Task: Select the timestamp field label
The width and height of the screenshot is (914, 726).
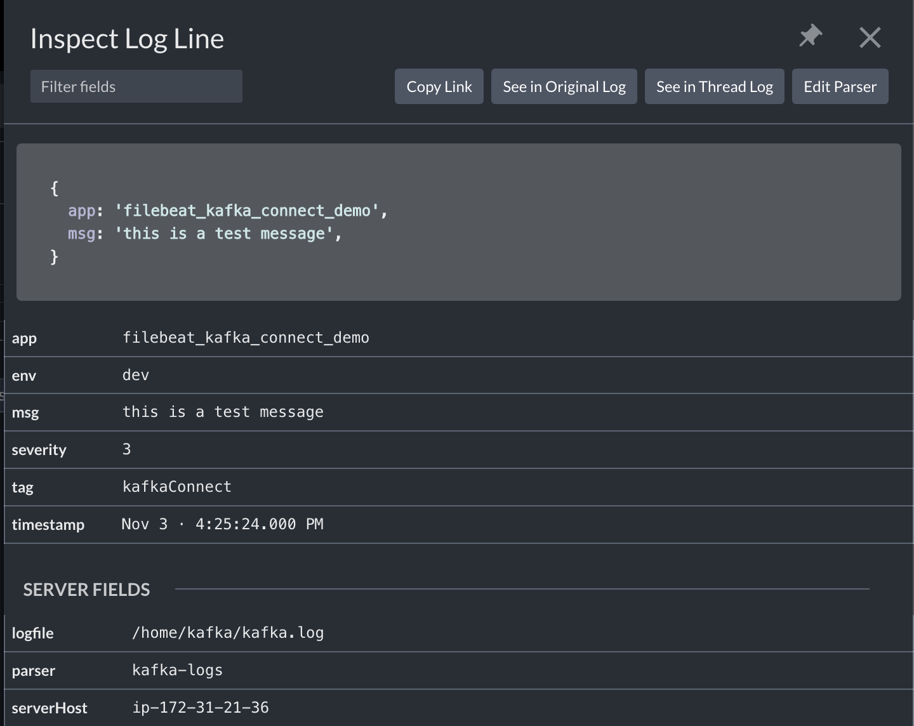Action: click(48, 525)
